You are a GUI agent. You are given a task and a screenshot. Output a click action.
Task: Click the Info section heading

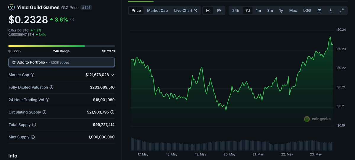(x=13, y=156)
